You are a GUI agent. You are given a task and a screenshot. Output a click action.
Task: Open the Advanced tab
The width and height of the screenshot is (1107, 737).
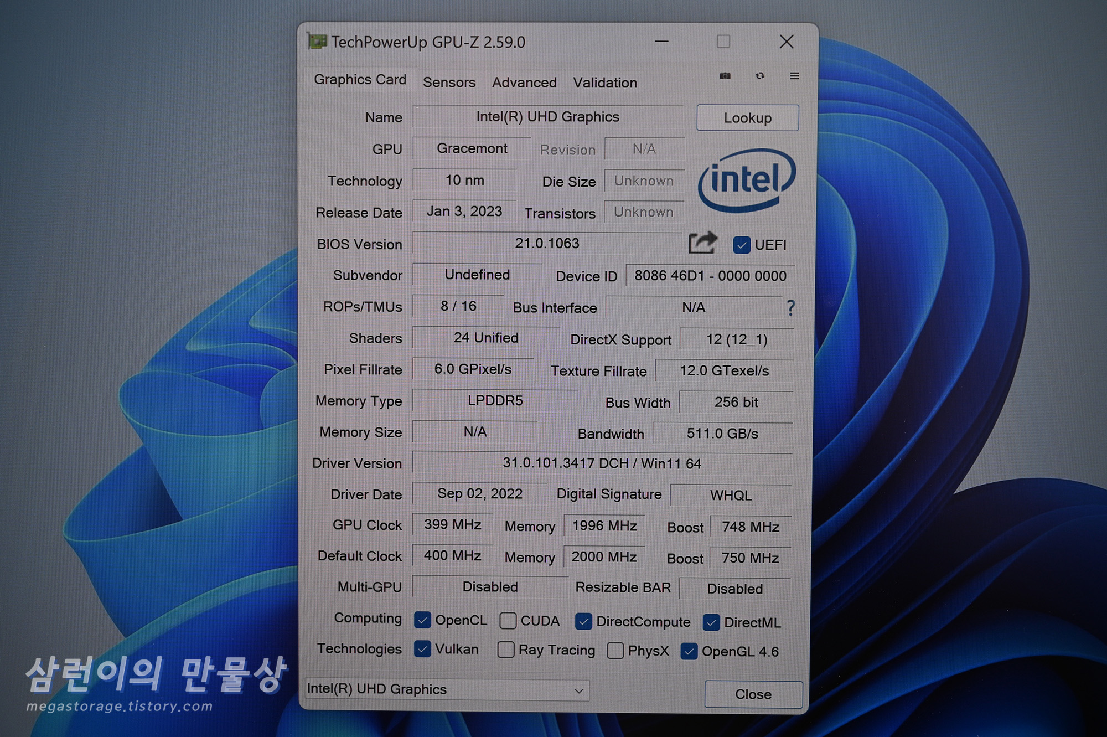[524, 83]
